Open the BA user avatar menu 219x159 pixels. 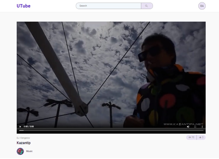202,6
